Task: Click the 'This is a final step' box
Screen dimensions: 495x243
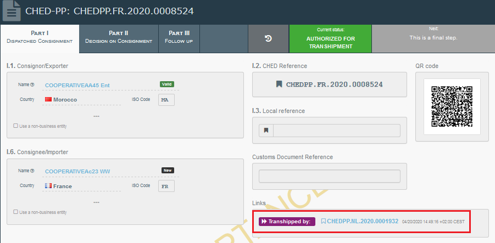Action: (x=433, y=38)
